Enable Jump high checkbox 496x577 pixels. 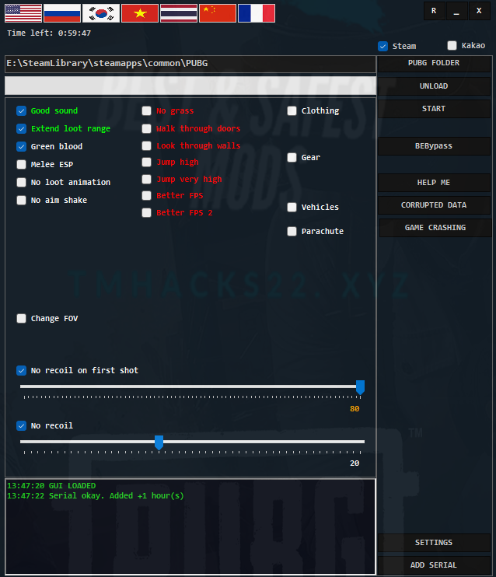146,162
